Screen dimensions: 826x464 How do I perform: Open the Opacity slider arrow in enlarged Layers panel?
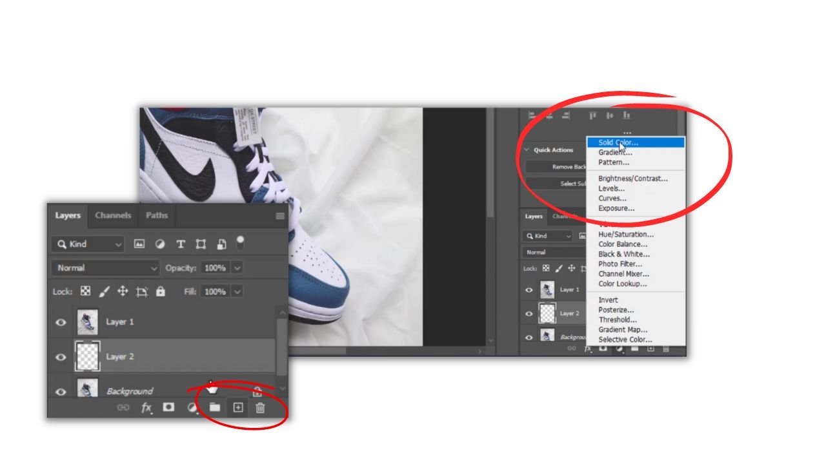pyautogui.click(x=237, y=268)
